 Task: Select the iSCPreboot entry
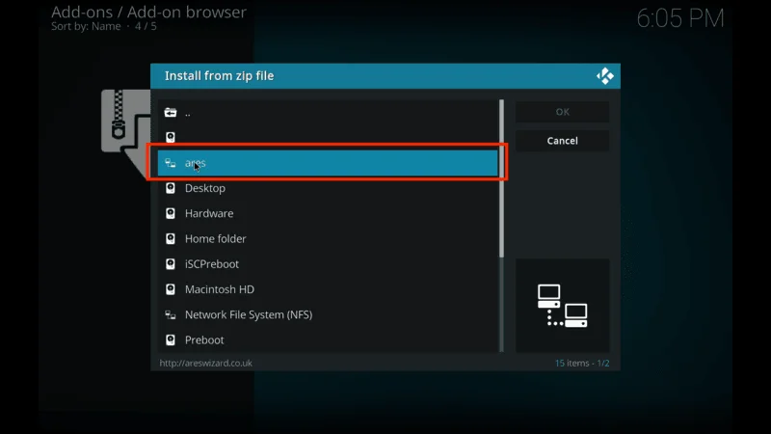pyautogui.click(x=212, y=264)
